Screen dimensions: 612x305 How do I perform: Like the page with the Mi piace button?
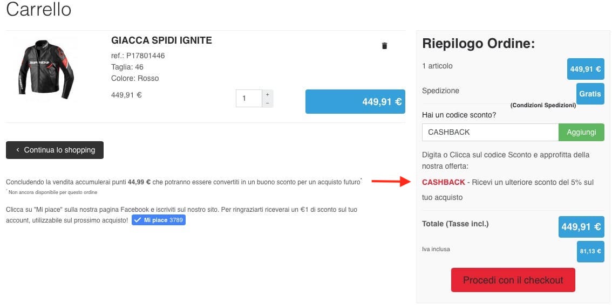[159, 220]
